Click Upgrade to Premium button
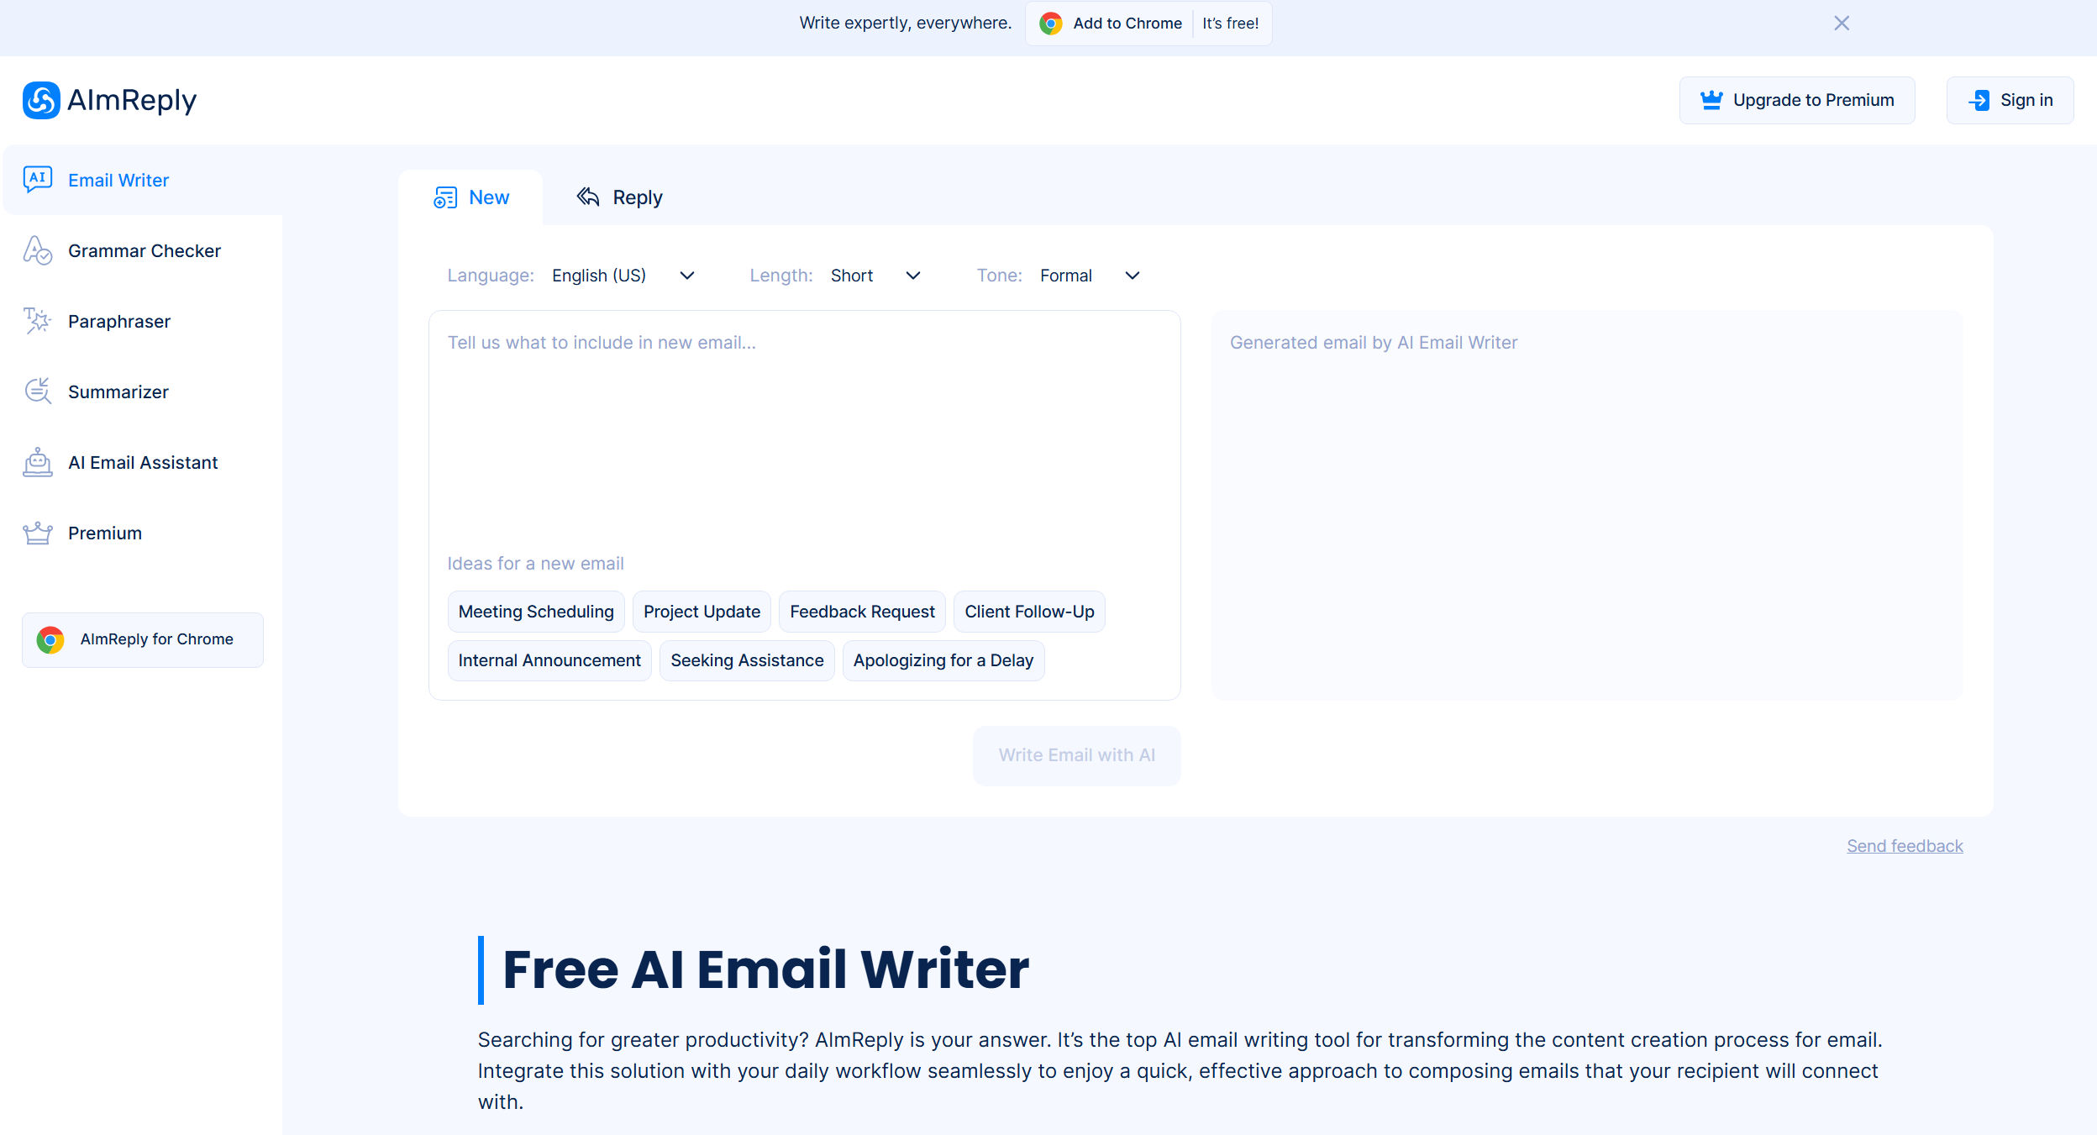The height and width of the screenshot is (1135, 2097). click(x=1797, y=100)
